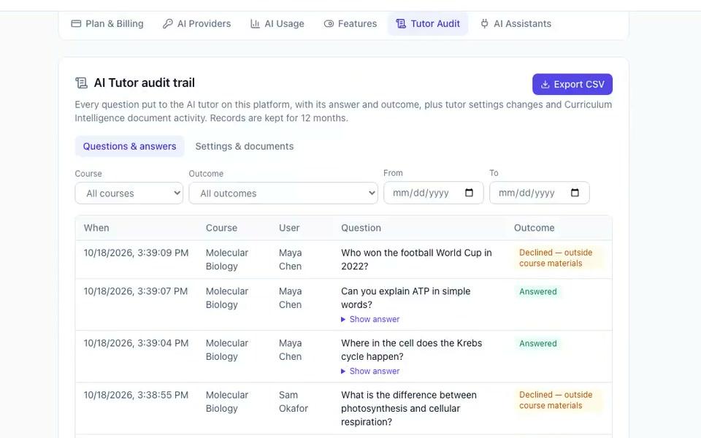Click the When column header

96,228
